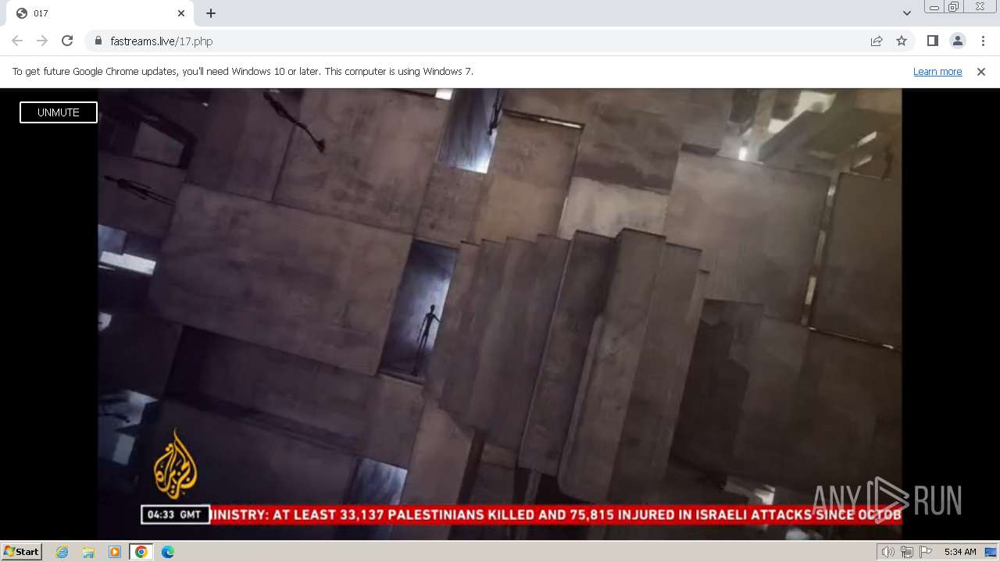
Task: Close the 017 tab
Action: [181, 13]
